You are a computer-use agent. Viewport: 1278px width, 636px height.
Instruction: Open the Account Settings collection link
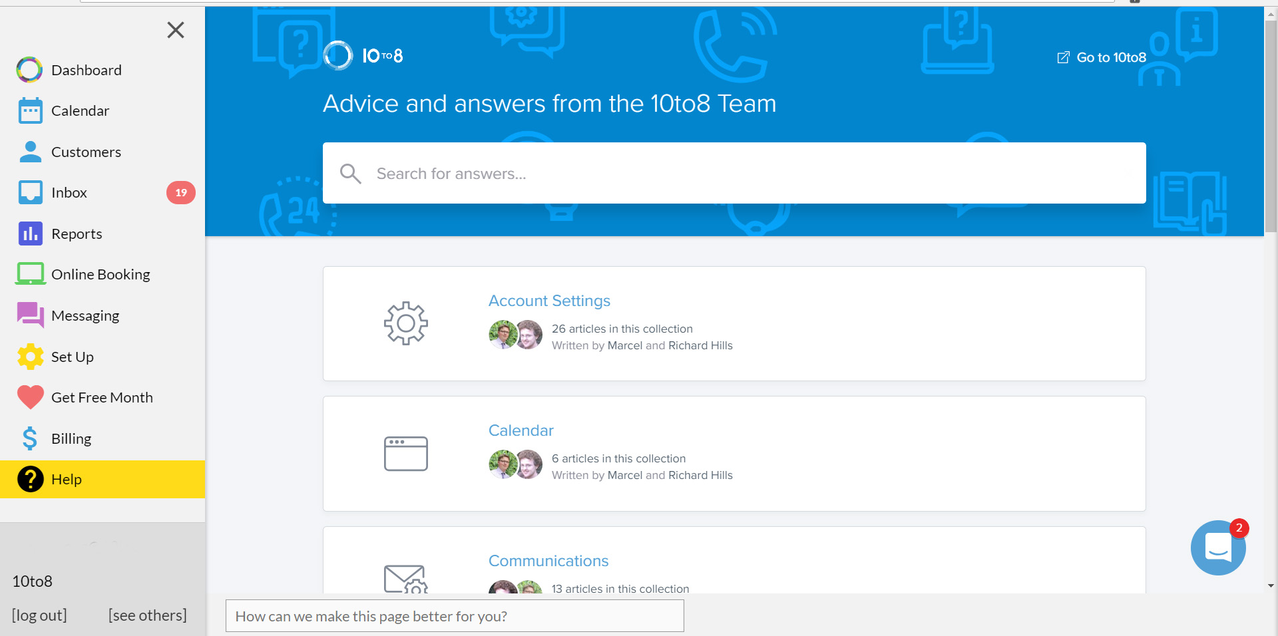[x=549, y=301]
